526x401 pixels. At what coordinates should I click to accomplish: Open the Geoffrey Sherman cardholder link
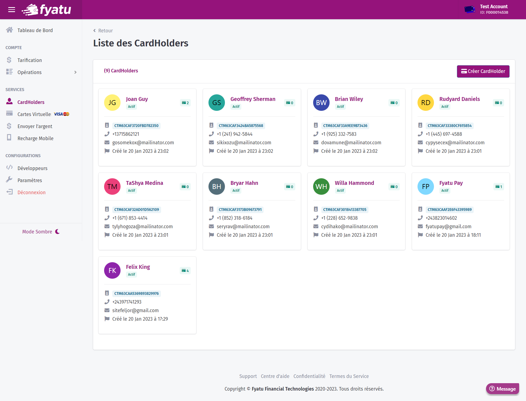coord(253,99)
